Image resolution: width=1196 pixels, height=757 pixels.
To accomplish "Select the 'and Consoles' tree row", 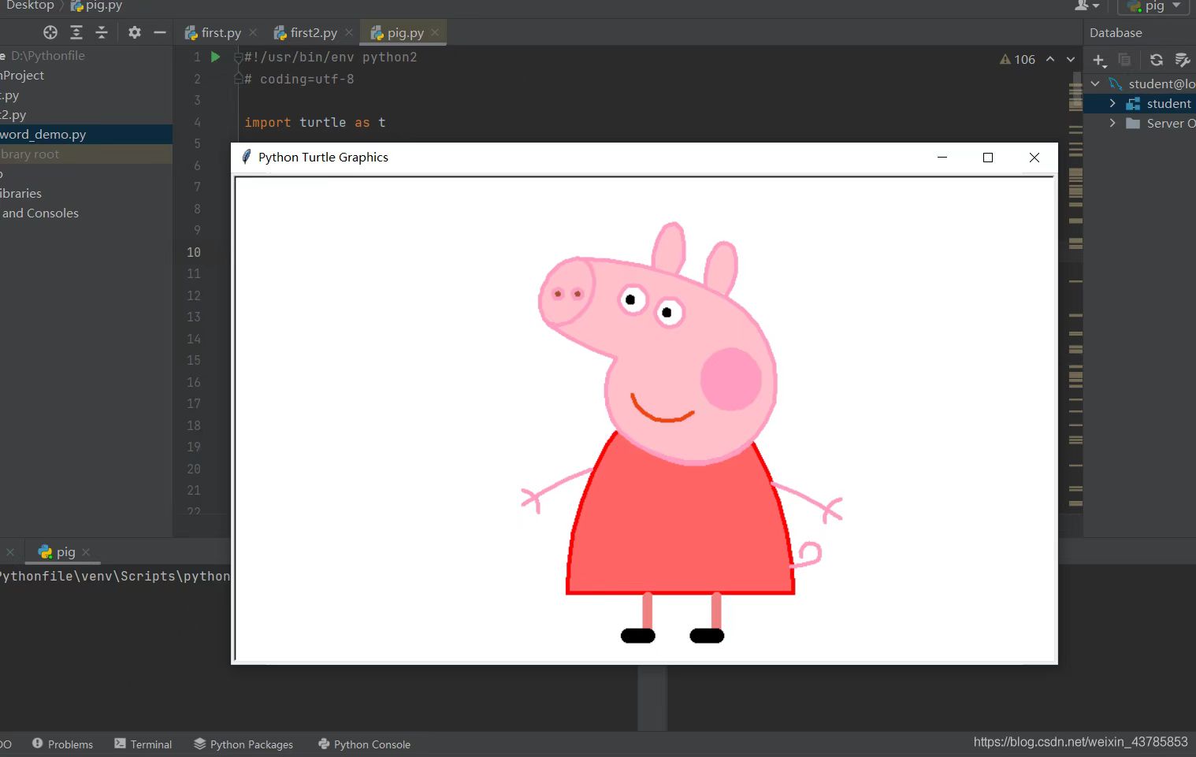I will pos(86,213).
